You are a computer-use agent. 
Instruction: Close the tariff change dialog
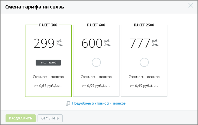click(x=190, y=5)
